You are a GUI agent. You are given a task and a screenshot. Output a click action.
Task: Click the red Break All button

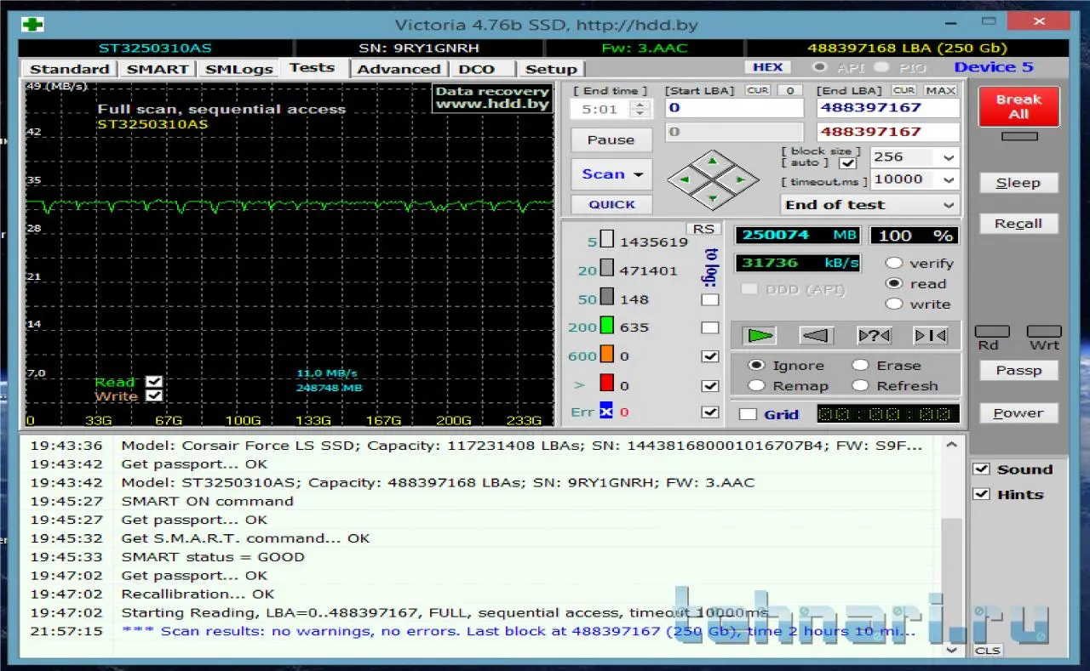[x=1018, y=107]
